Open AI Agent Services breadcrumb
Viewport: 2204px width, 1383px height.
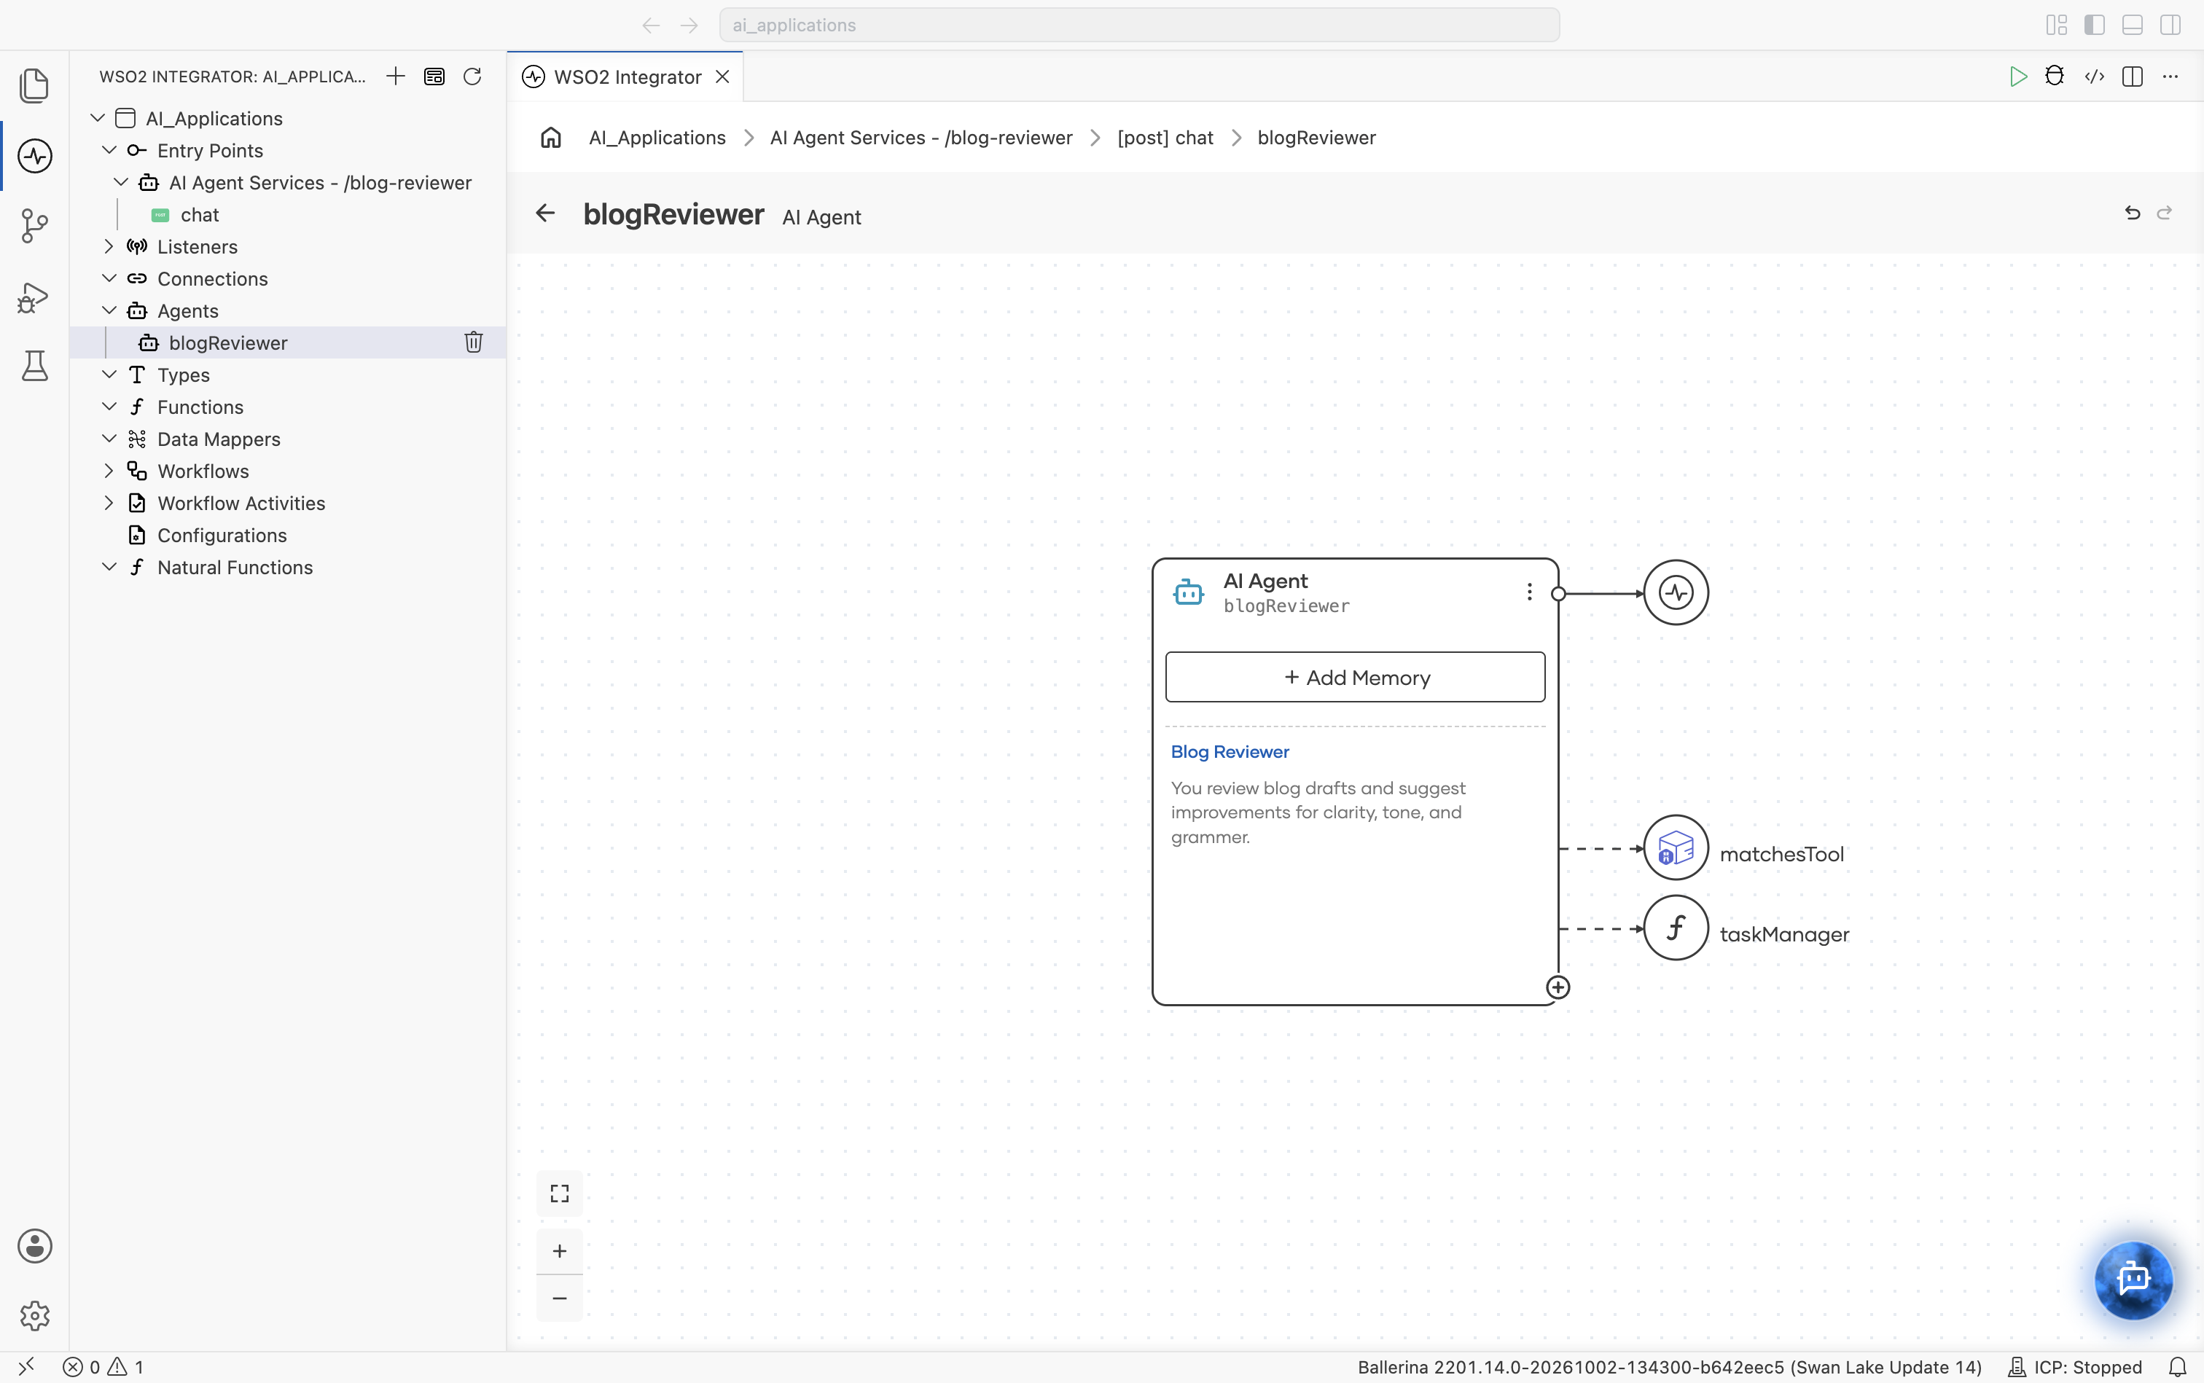coord(921,137)
